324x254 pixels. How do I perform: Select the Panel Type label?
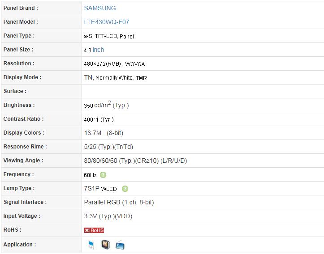(19, 36)
